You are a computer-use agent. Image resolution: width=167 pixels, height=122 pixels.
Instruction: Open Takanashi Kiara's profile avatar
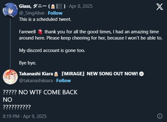[10, 77]
